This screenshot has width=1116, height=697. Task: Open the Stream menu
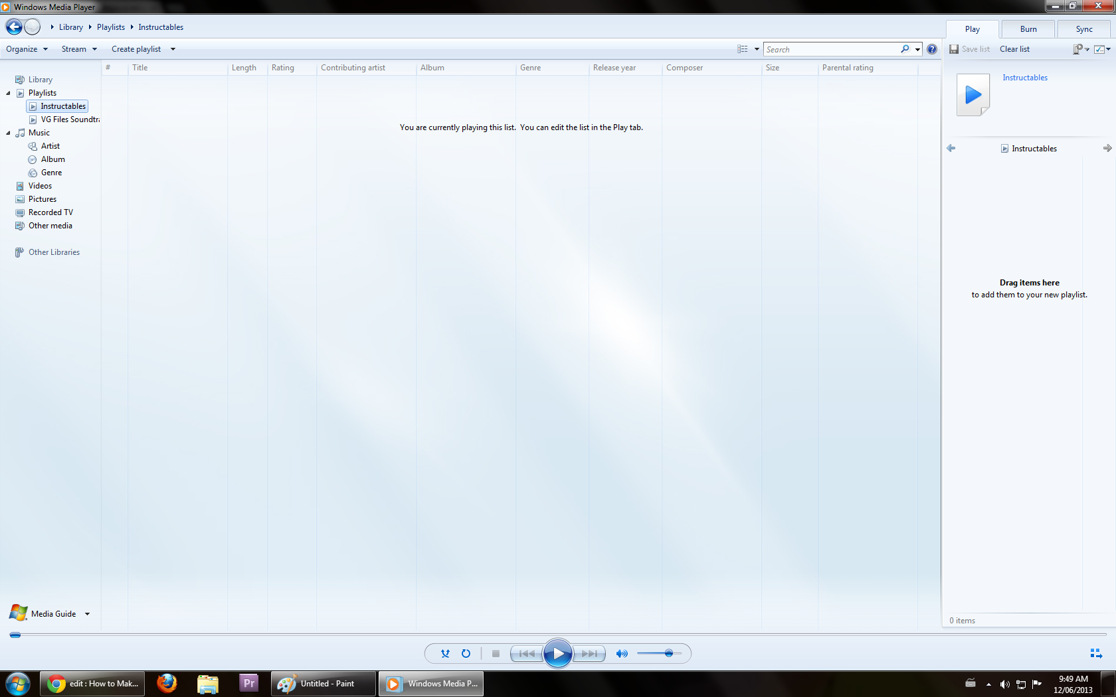pyautogui.click(x=79, y=49)
